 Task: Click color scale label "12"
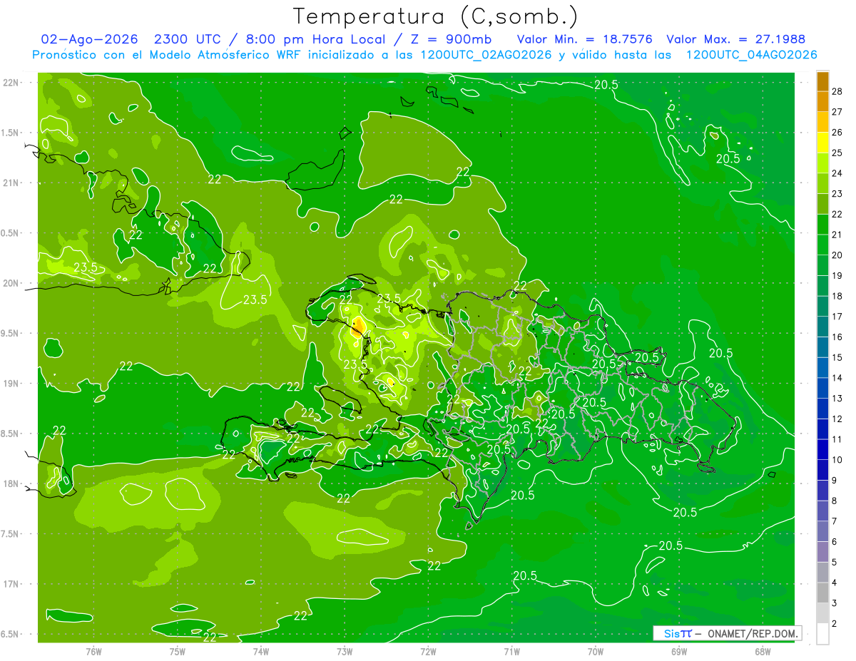(837, 419)
